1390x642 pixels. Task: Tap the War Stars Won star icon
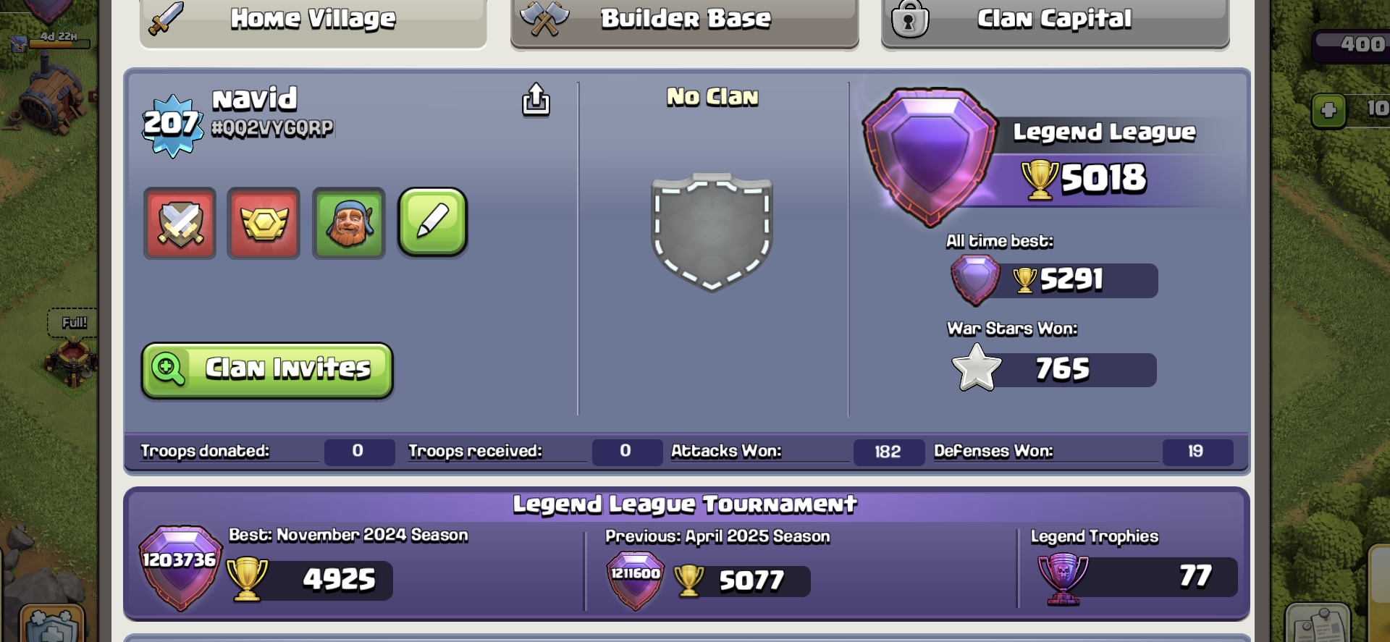click(977, 368)
